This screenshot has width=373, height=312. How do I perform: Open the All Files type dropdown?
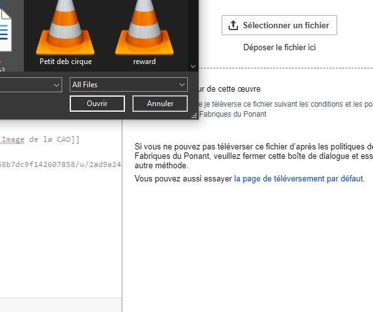pos(129,84)
